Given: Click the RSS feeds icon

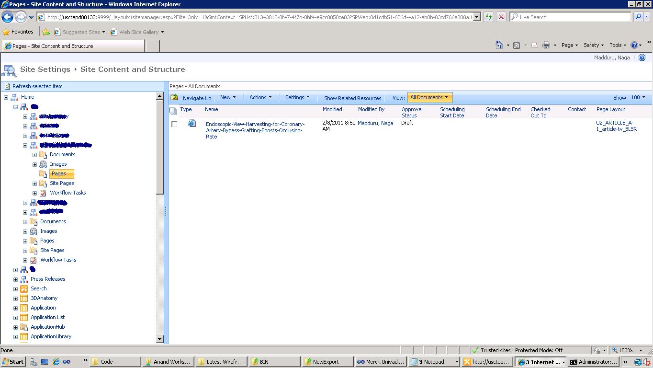Looking at the screenshot, I should (x=517, y=45).
